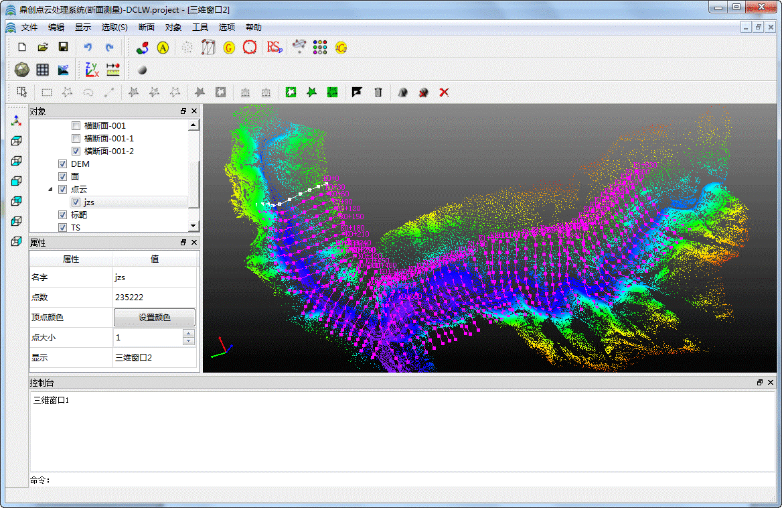The width and height of the screenshot is (782, 508).
Task: Click the ZYX axes toolbar icon
Action: [92, 69]
